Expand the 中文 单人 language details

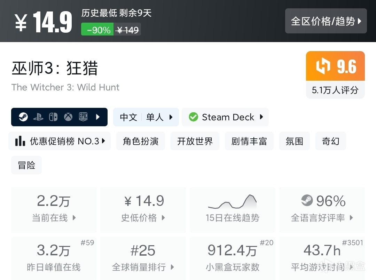[x=146, y=117]
